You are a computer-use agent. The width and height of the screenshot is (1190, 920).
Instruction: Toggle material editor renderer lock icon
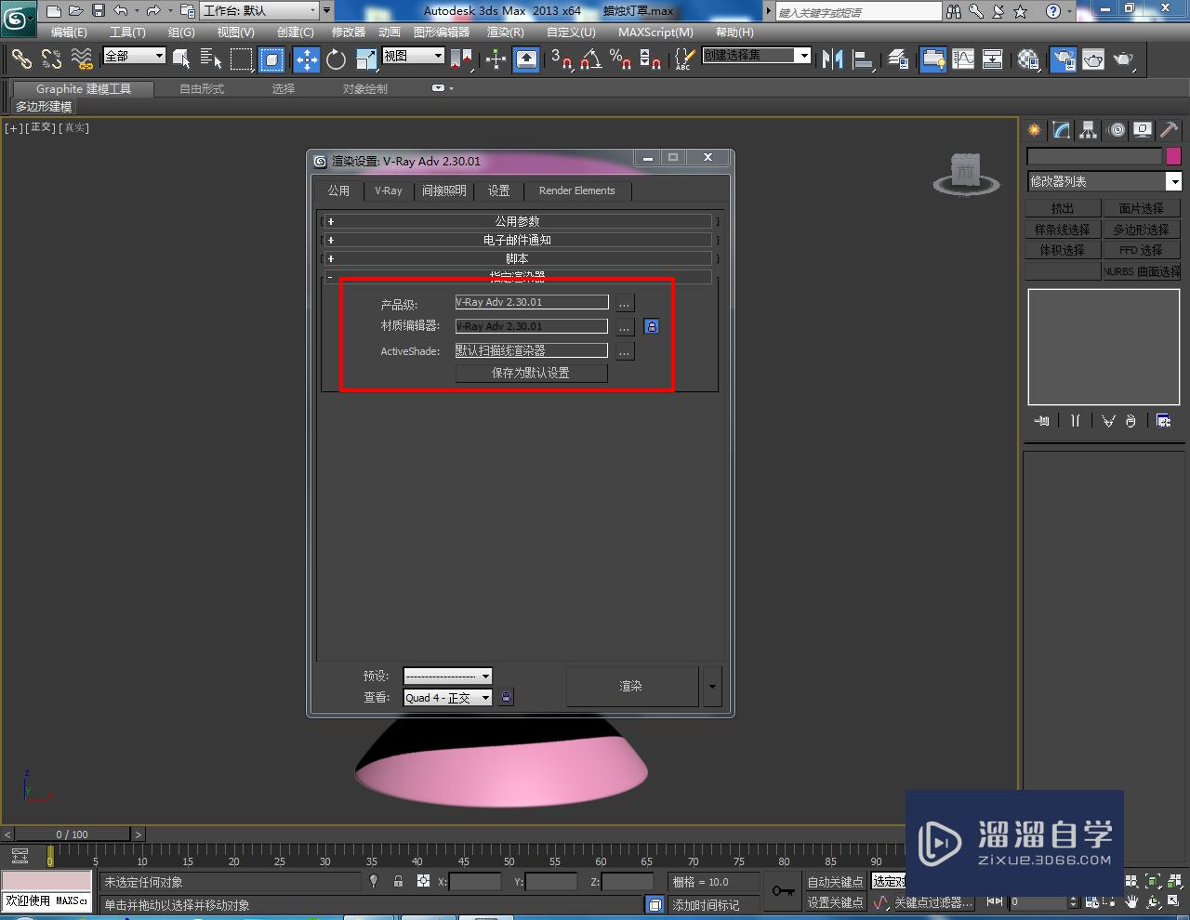(x=652, y=326)
